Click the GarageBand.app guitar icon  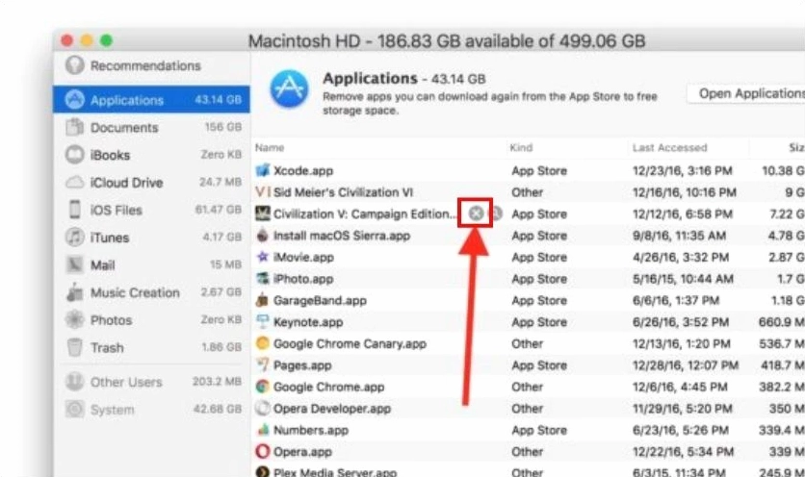(x=263, y=300)
